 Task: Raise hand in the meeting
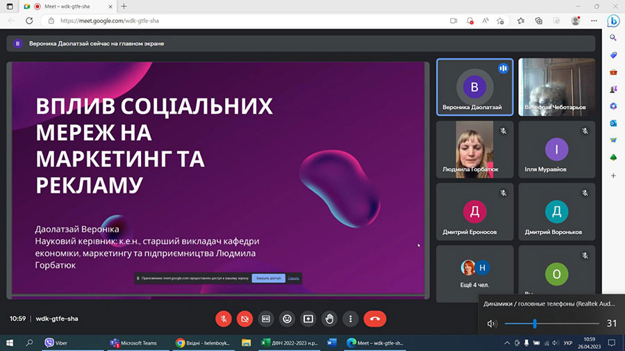click(329, 319)
